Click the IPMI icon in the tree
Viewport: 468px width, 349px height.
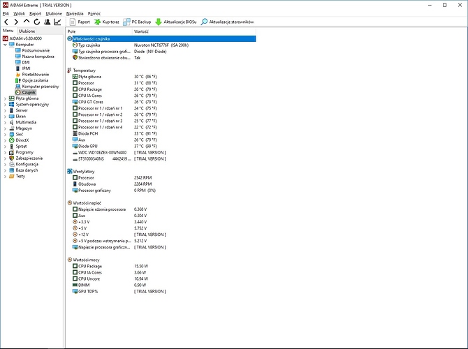coord(18,68)
